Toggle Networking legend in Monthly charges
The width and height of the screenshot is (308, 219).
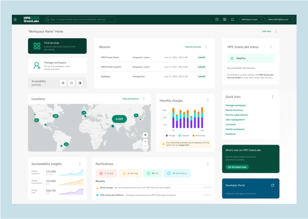(x=199, y=136)
